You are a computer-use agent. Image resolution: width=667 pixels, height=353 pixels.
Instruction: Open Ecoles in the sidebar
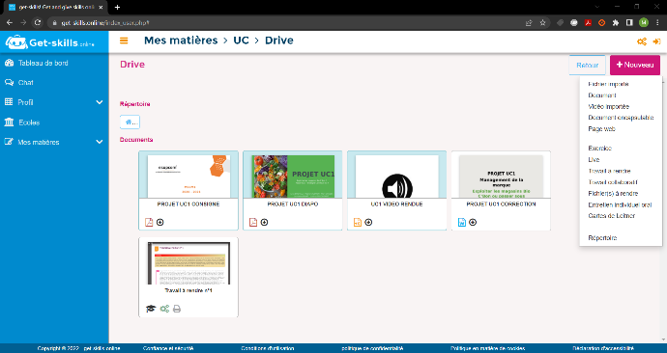pos(29,122)
